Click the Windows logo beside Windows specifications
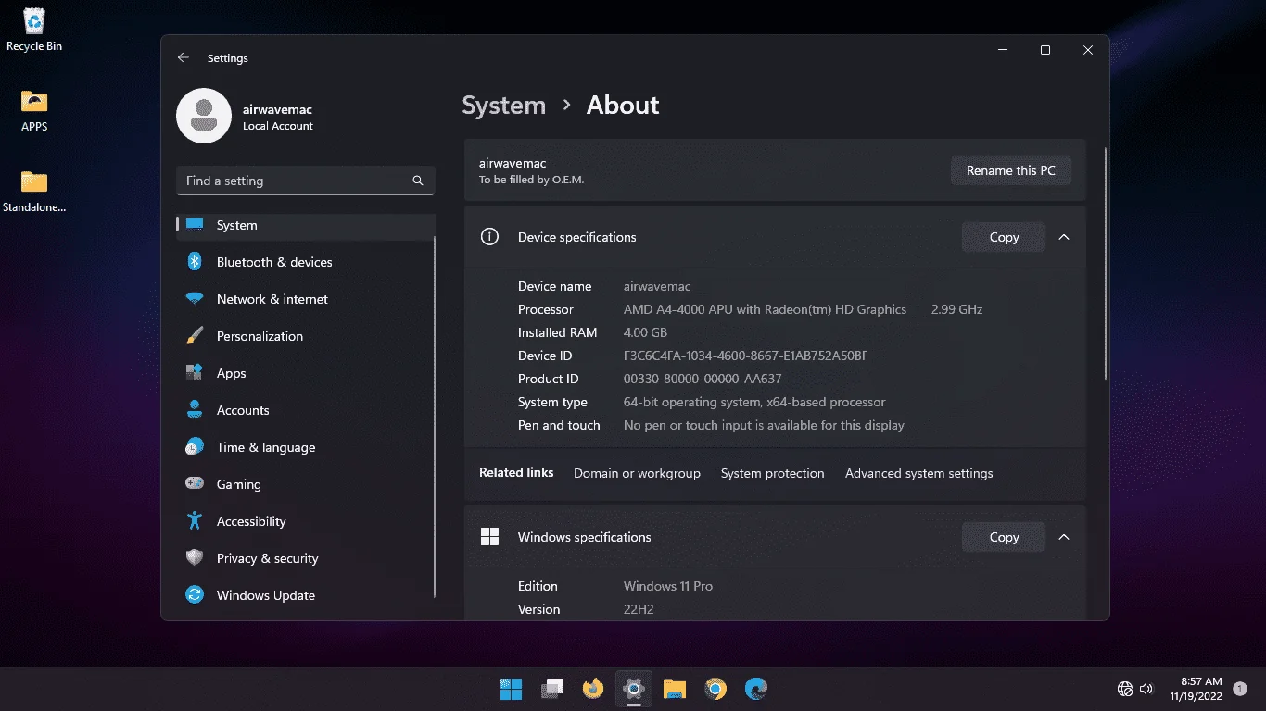This screenshot has height=711, width=1266. coord(489,537)
